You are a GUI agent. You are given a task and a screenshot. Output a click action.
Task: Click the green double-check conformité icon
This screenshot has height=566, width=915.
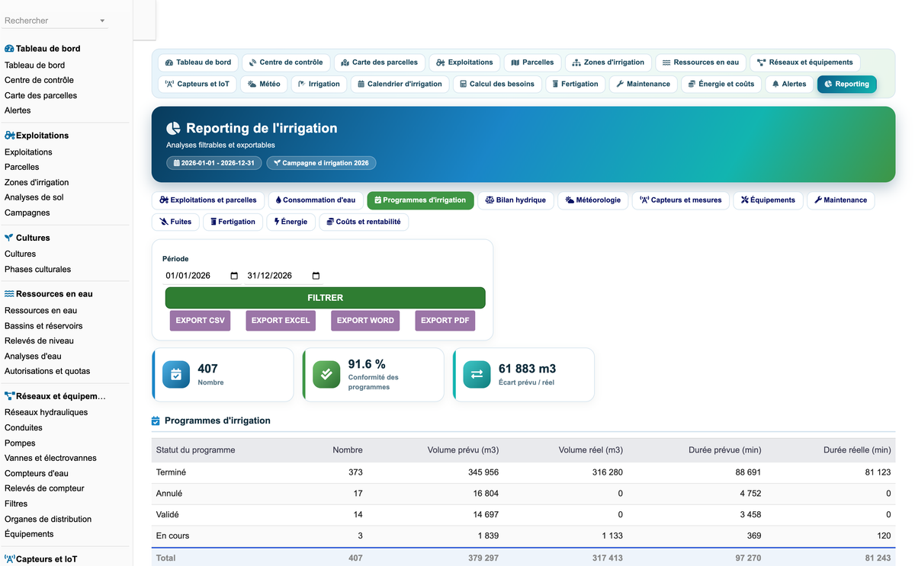pos(326,374)
